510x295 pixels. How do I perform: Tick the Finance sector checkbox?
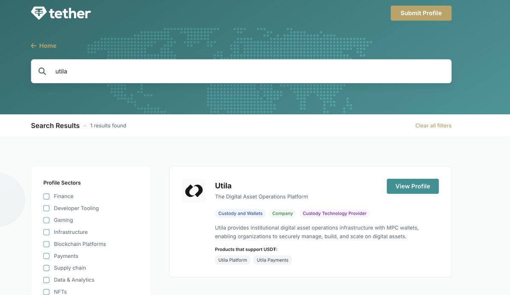click(x=46, y=197)
